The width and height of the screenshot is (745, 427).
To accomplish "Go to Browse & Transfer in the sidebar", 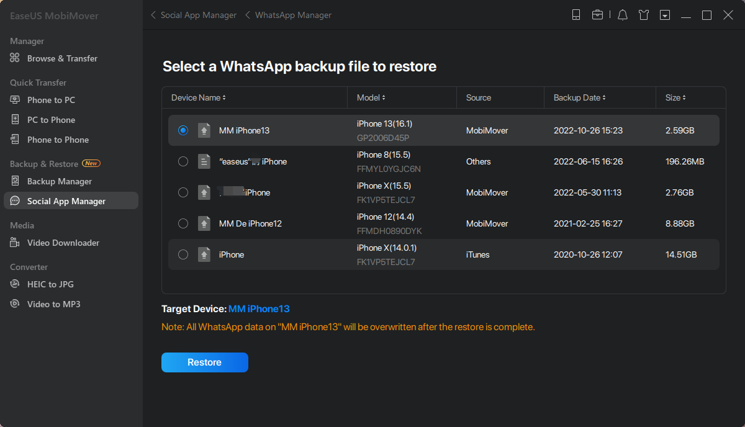I will [x=62, y=58].
